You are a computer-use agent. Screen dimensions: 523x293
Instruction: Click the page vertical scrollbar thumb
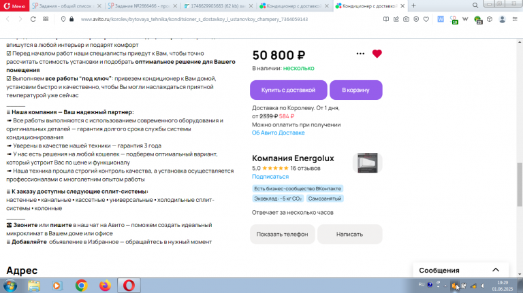pos(520,185)
